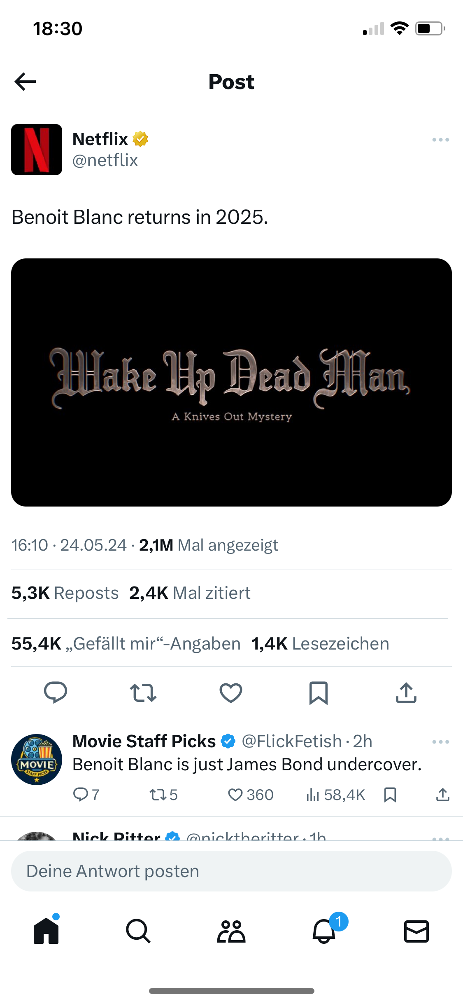463x1004 pixels.
Task: Open notifications bell with badge
Action: [324, 931]
